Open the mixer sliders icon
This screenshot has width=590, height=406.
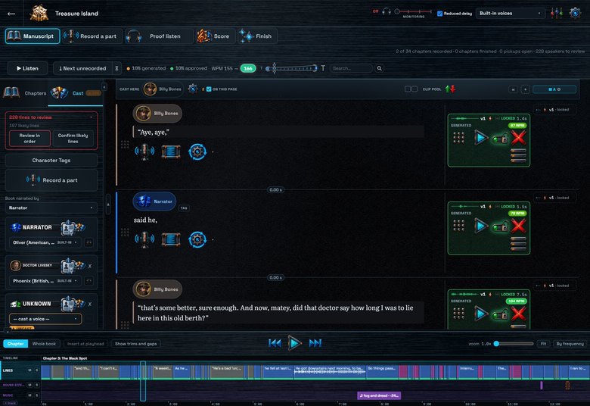click(x=556, y=13)
